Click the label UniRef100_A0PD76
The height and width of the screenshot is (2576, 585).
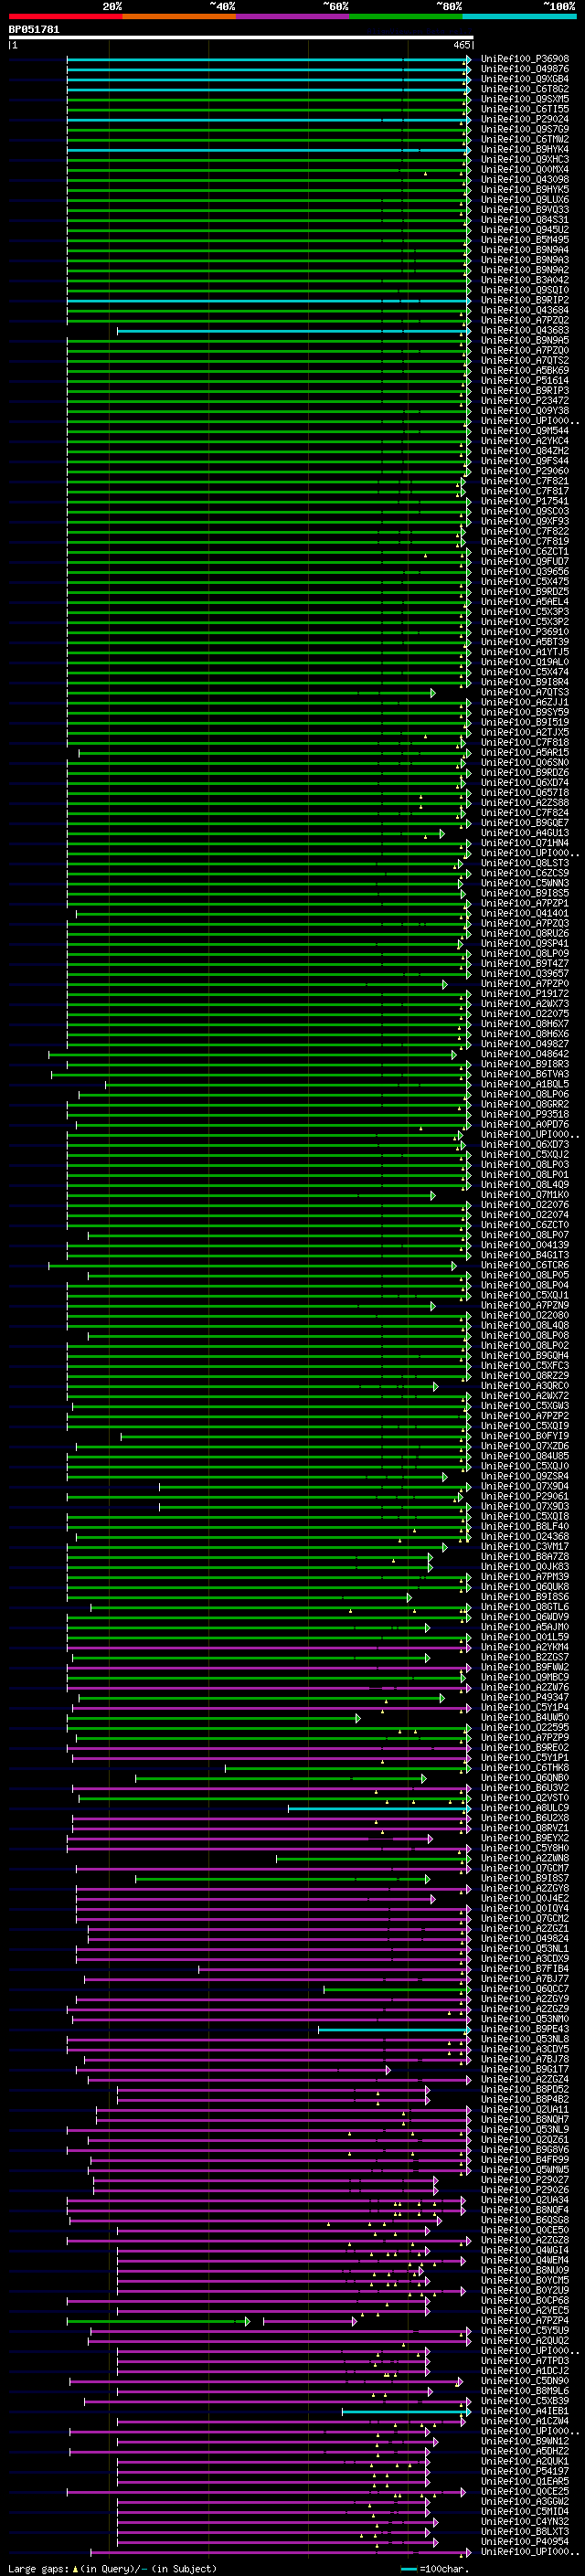pos(525,1124)
